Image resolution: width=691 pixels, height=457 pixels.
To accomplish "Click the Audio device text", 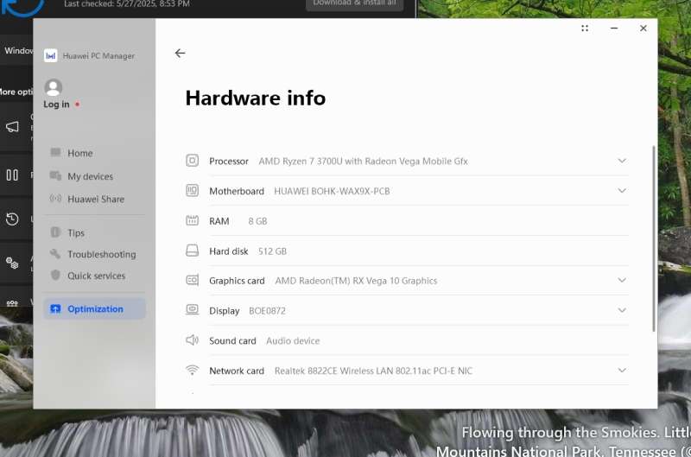I will click(293, 340).
